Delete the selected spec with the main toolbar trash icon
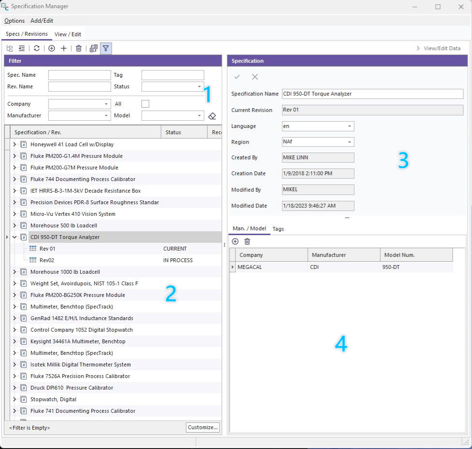 tap(79, 48)
